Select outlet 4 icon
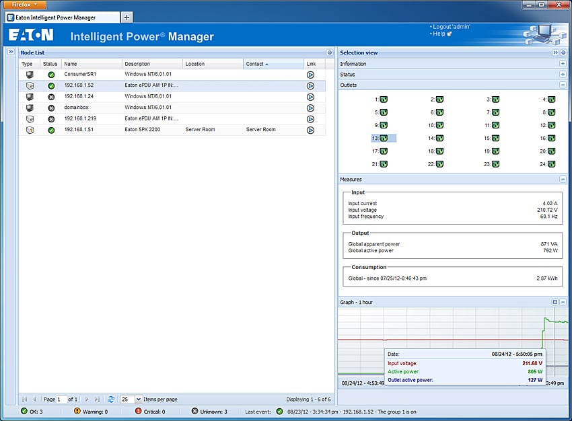The width and height of the screenshot is (572, 421). point(552,100)
